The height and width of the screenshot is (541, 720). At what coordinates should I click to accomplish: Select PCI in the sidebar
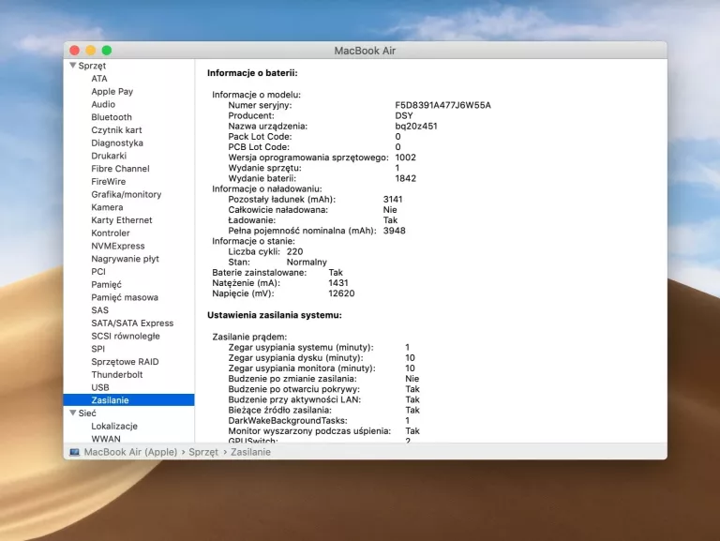pos(98,271)
